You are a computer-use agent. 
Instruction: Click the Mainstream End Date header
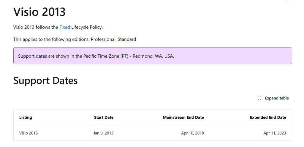183,117
